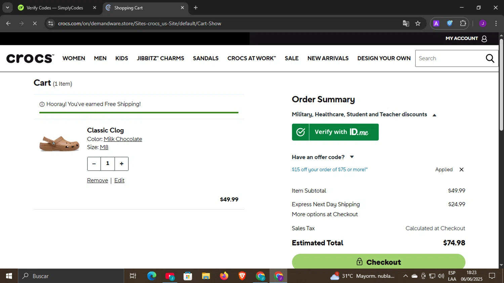This screenshot has height=283, width=504.
Task: Open File Explorer from taskbar
Action: click(x=206, y=276)
